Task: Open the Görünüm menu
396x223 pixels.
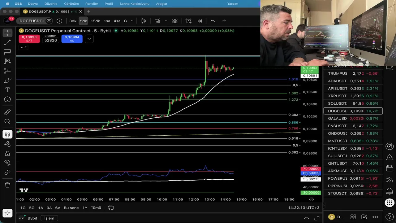Action: pos(71,4)
